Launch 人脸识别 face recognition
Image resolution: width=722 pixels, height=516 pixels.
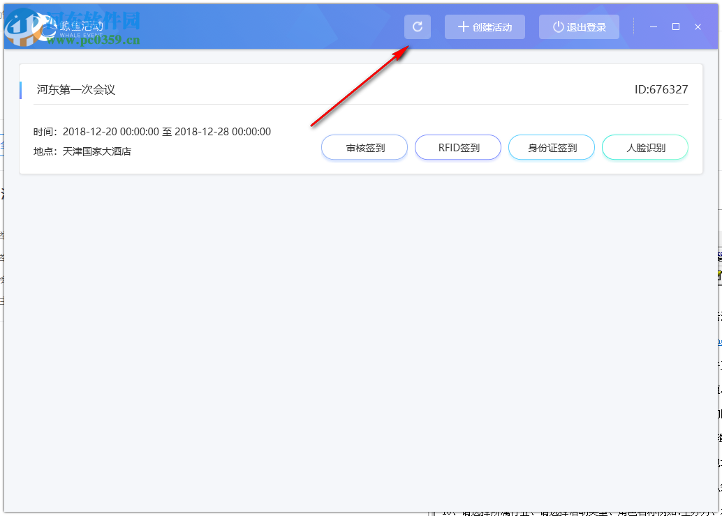pyautogui.click(x=645, y=148)
